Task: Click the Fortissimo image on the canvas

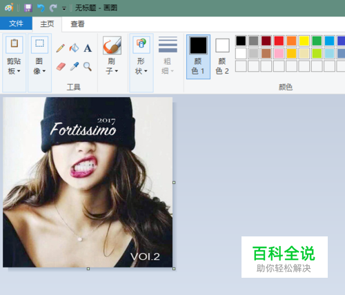Action: (88, 182)
